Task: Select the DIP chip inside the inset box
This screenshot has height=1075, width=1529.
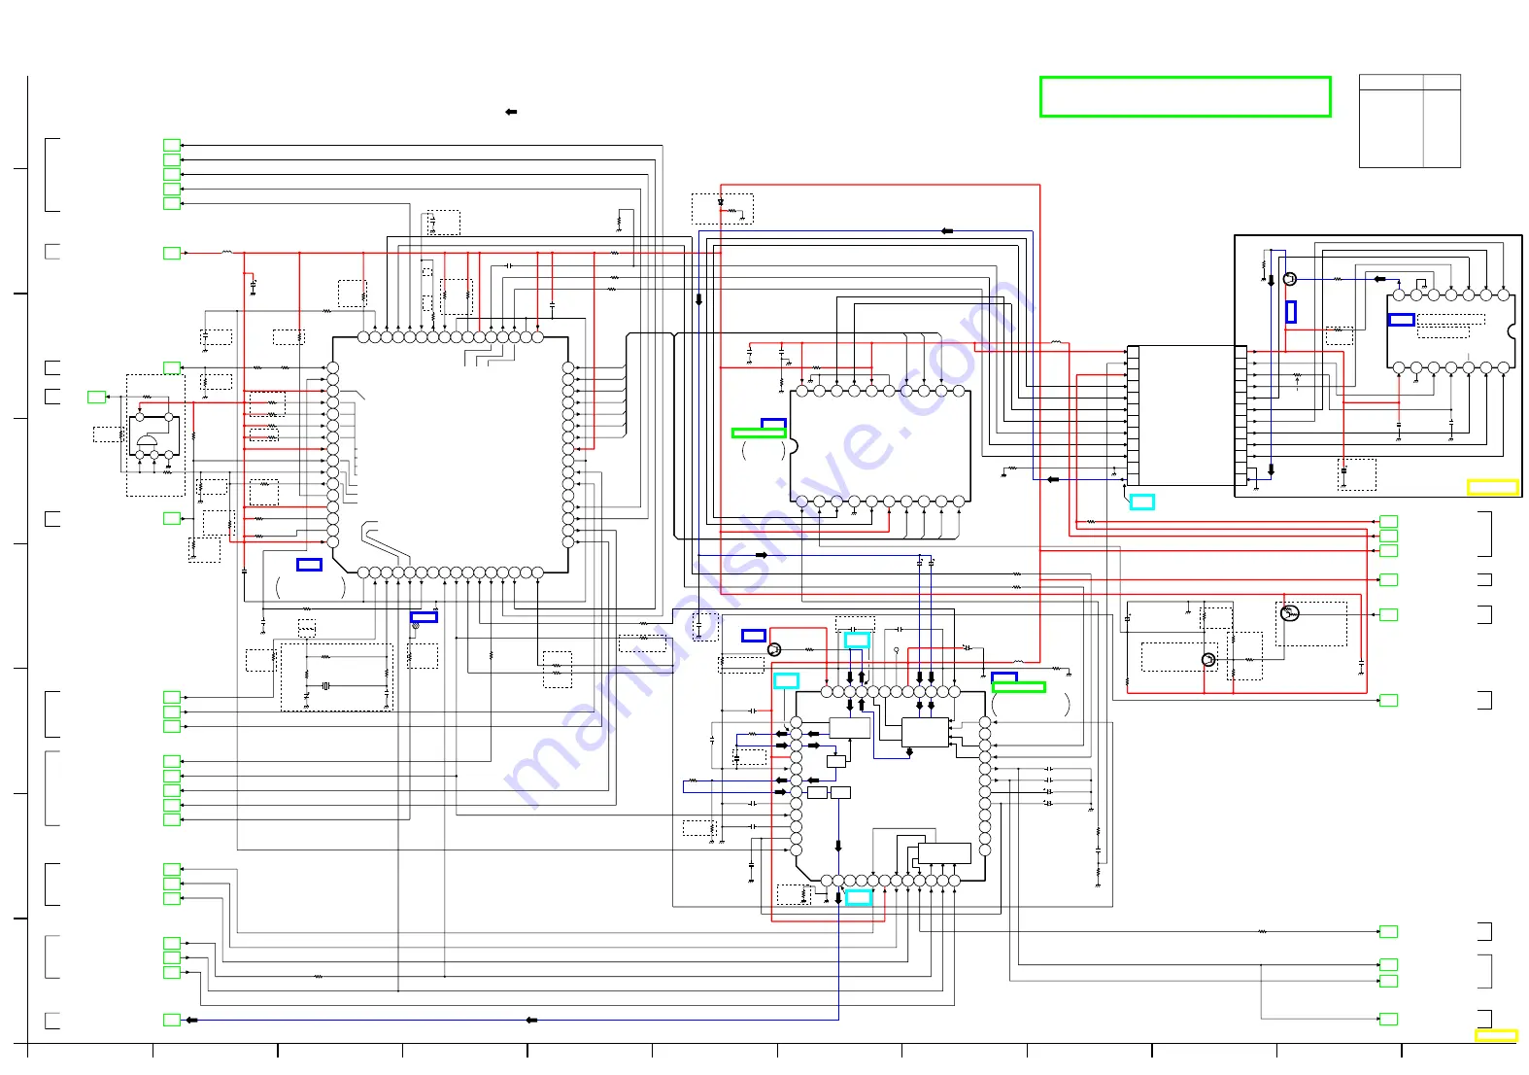Action: 1450,331
